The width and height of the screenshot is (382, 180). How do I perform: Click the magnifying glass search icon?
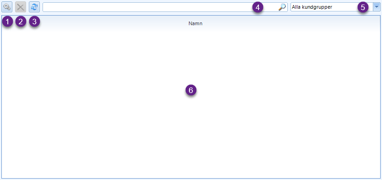click(282, 7)
